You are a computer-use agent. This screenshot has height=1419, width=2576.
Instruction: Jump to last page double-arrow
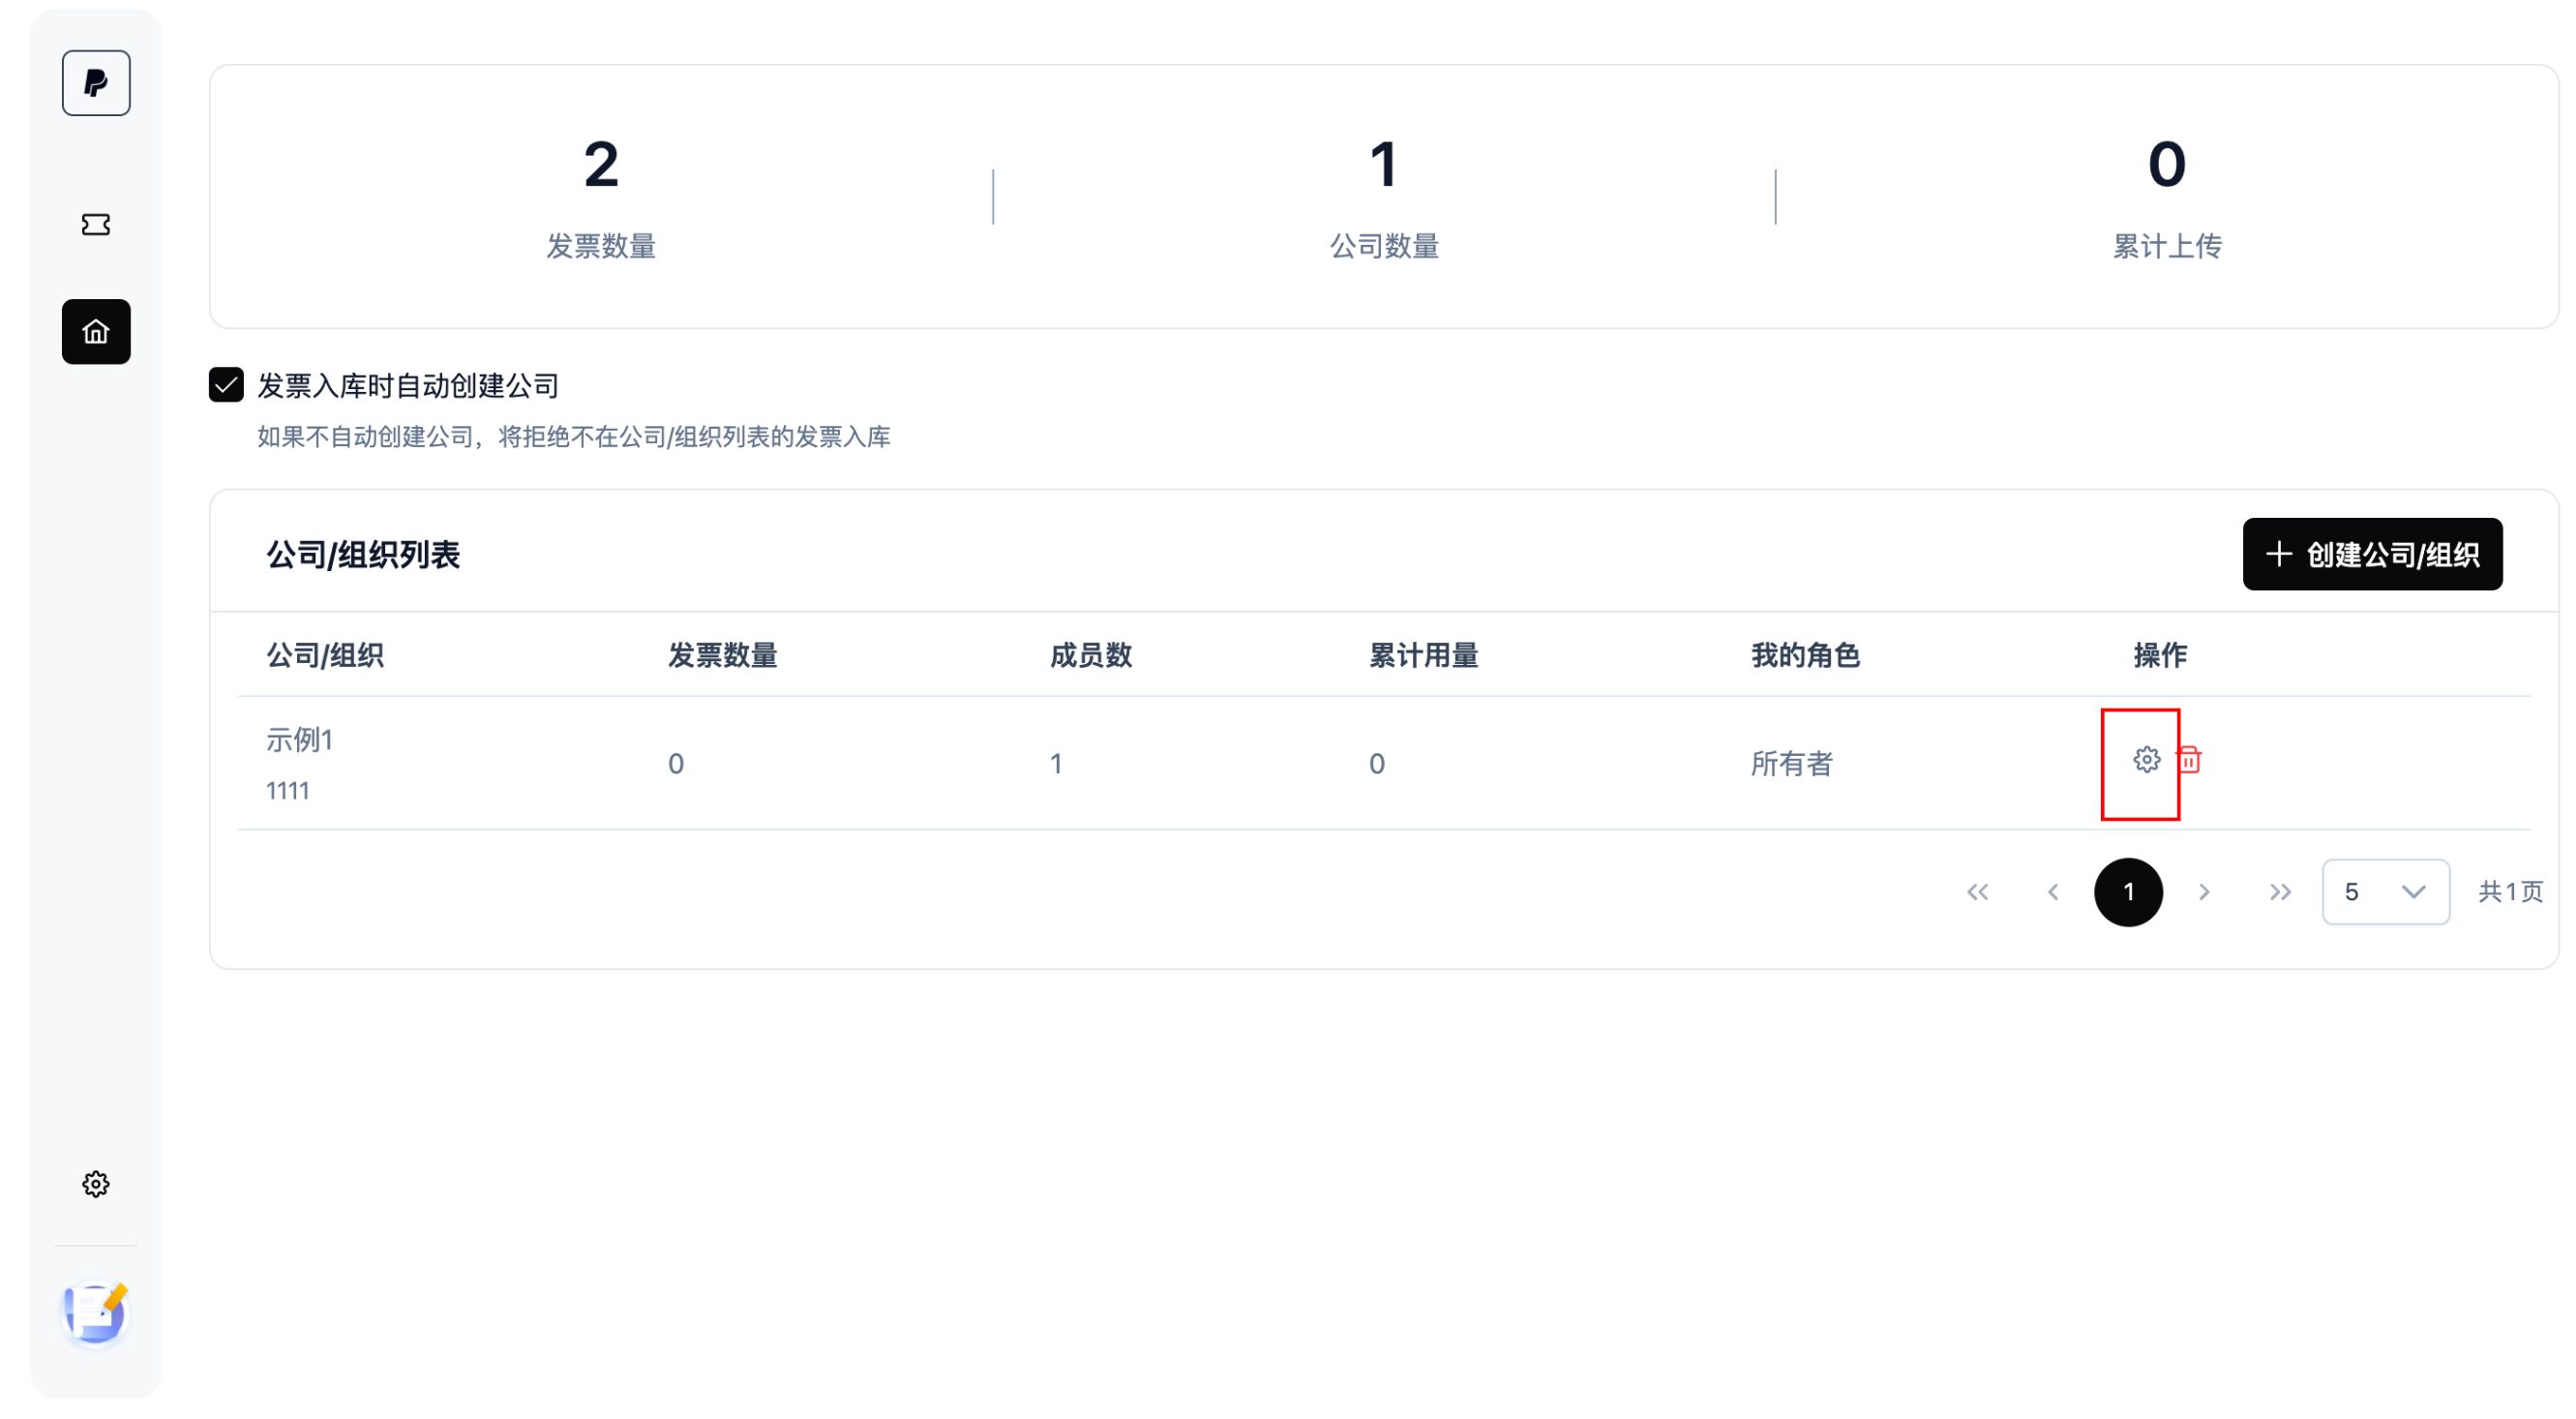[2280, 892]
